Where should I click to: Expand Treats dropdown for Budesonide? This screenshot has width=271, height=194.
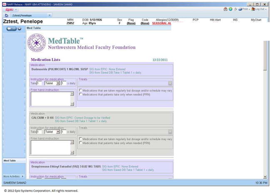[170, 83]
